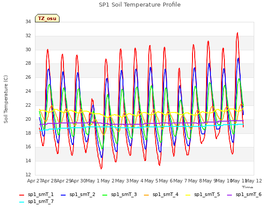Toggle sp1_smT_4 legend entry
The image size is (280, 210).
[x=161, y=194]
